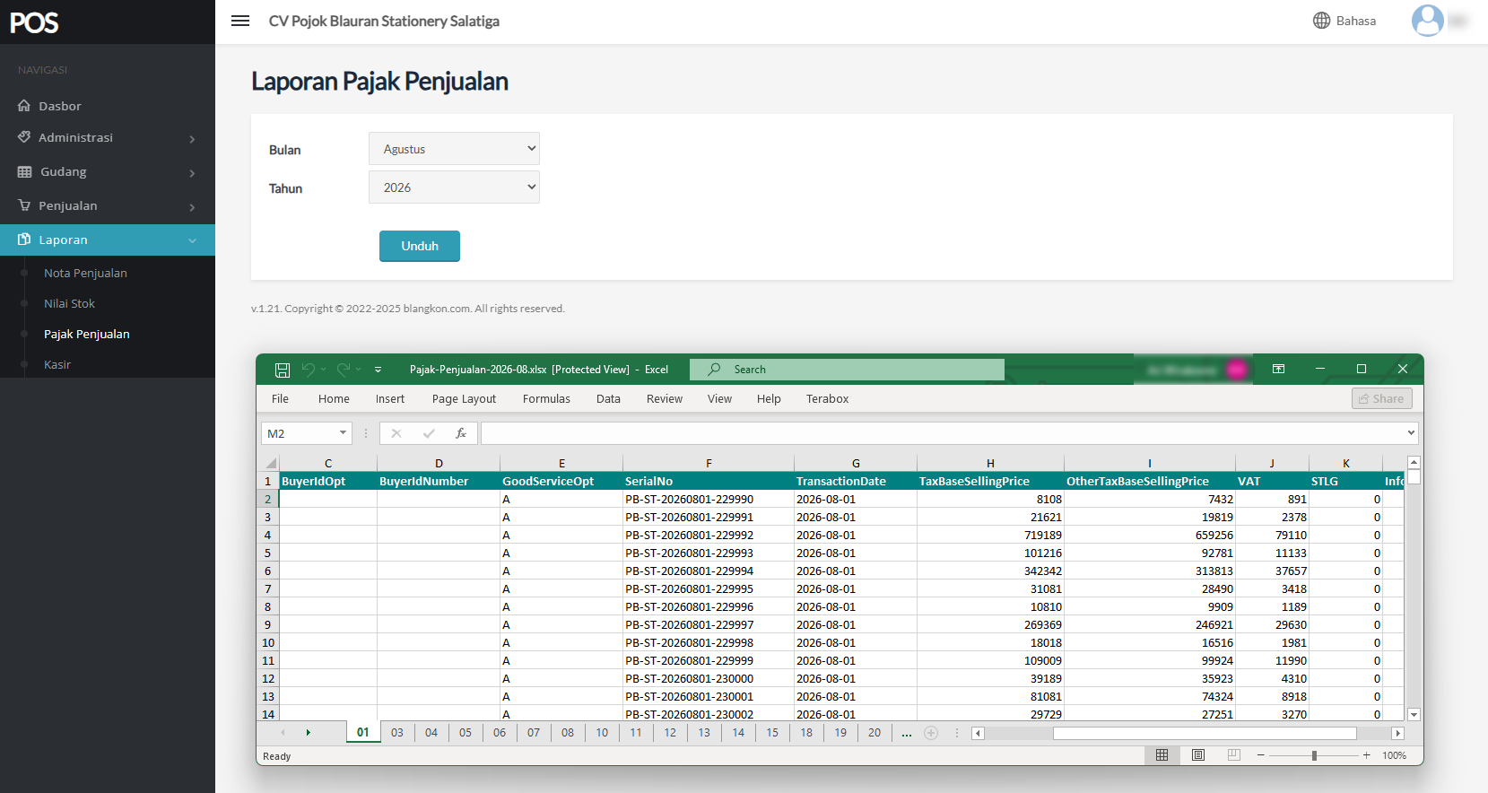Click the Excel Redo icon
Screen dimensions: 1488x793
pos(344,370)
